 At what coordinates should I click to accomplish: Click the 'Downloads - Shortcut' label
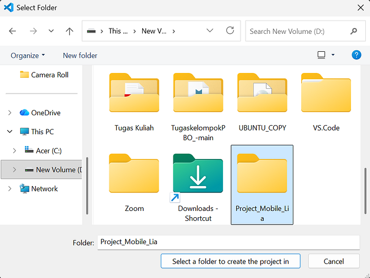pos(198,214)
